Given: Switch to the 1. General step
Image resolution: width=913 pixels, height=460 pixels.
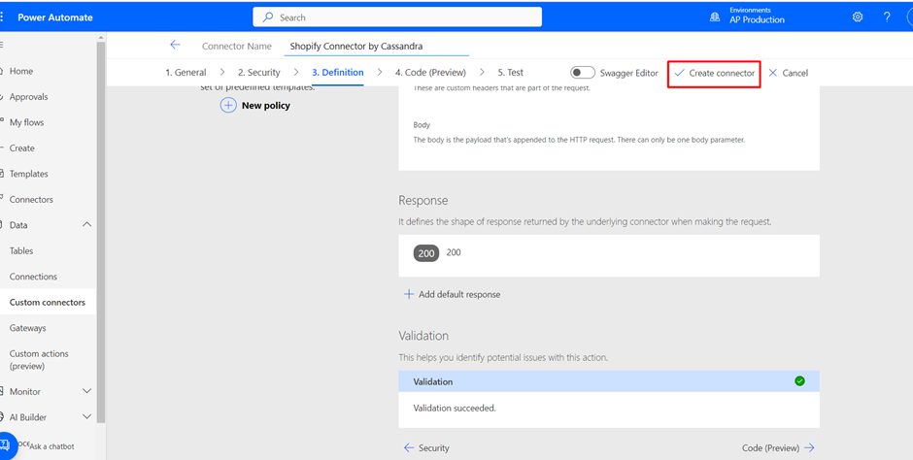Looking at the screenshot, I should (186, 73).
